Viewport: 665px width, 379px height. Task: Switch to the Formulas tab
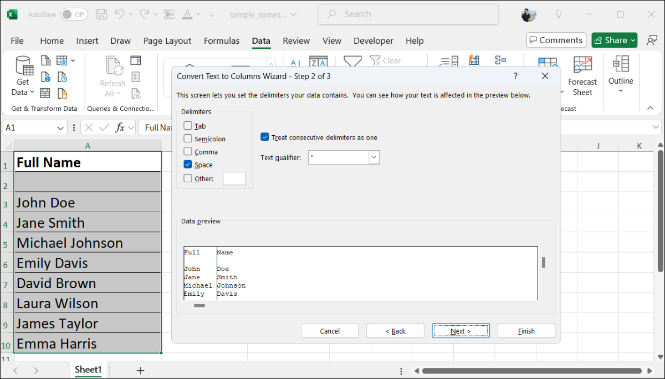222,40
